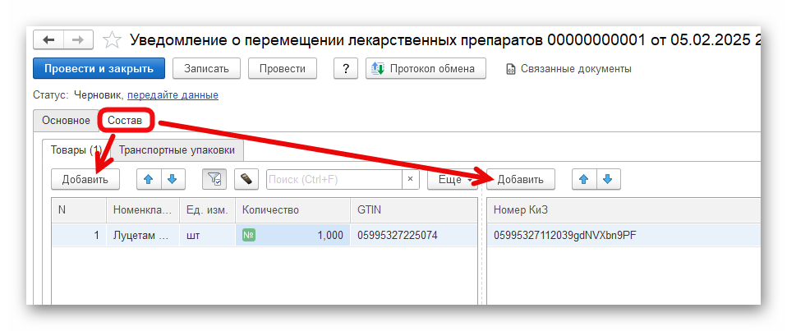
Task: Click the Записать button
Action: [x=206, y=69]
